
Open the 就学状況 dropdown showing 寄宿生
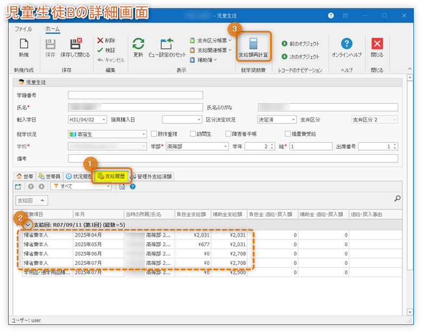pyautogui.click(x=107, y=134)
